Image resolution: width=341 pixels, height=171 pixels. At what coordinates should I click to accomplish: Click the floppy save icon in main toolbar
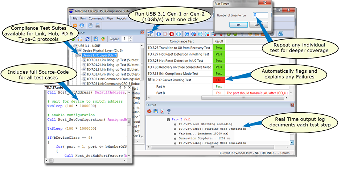[x=90, y=25]
